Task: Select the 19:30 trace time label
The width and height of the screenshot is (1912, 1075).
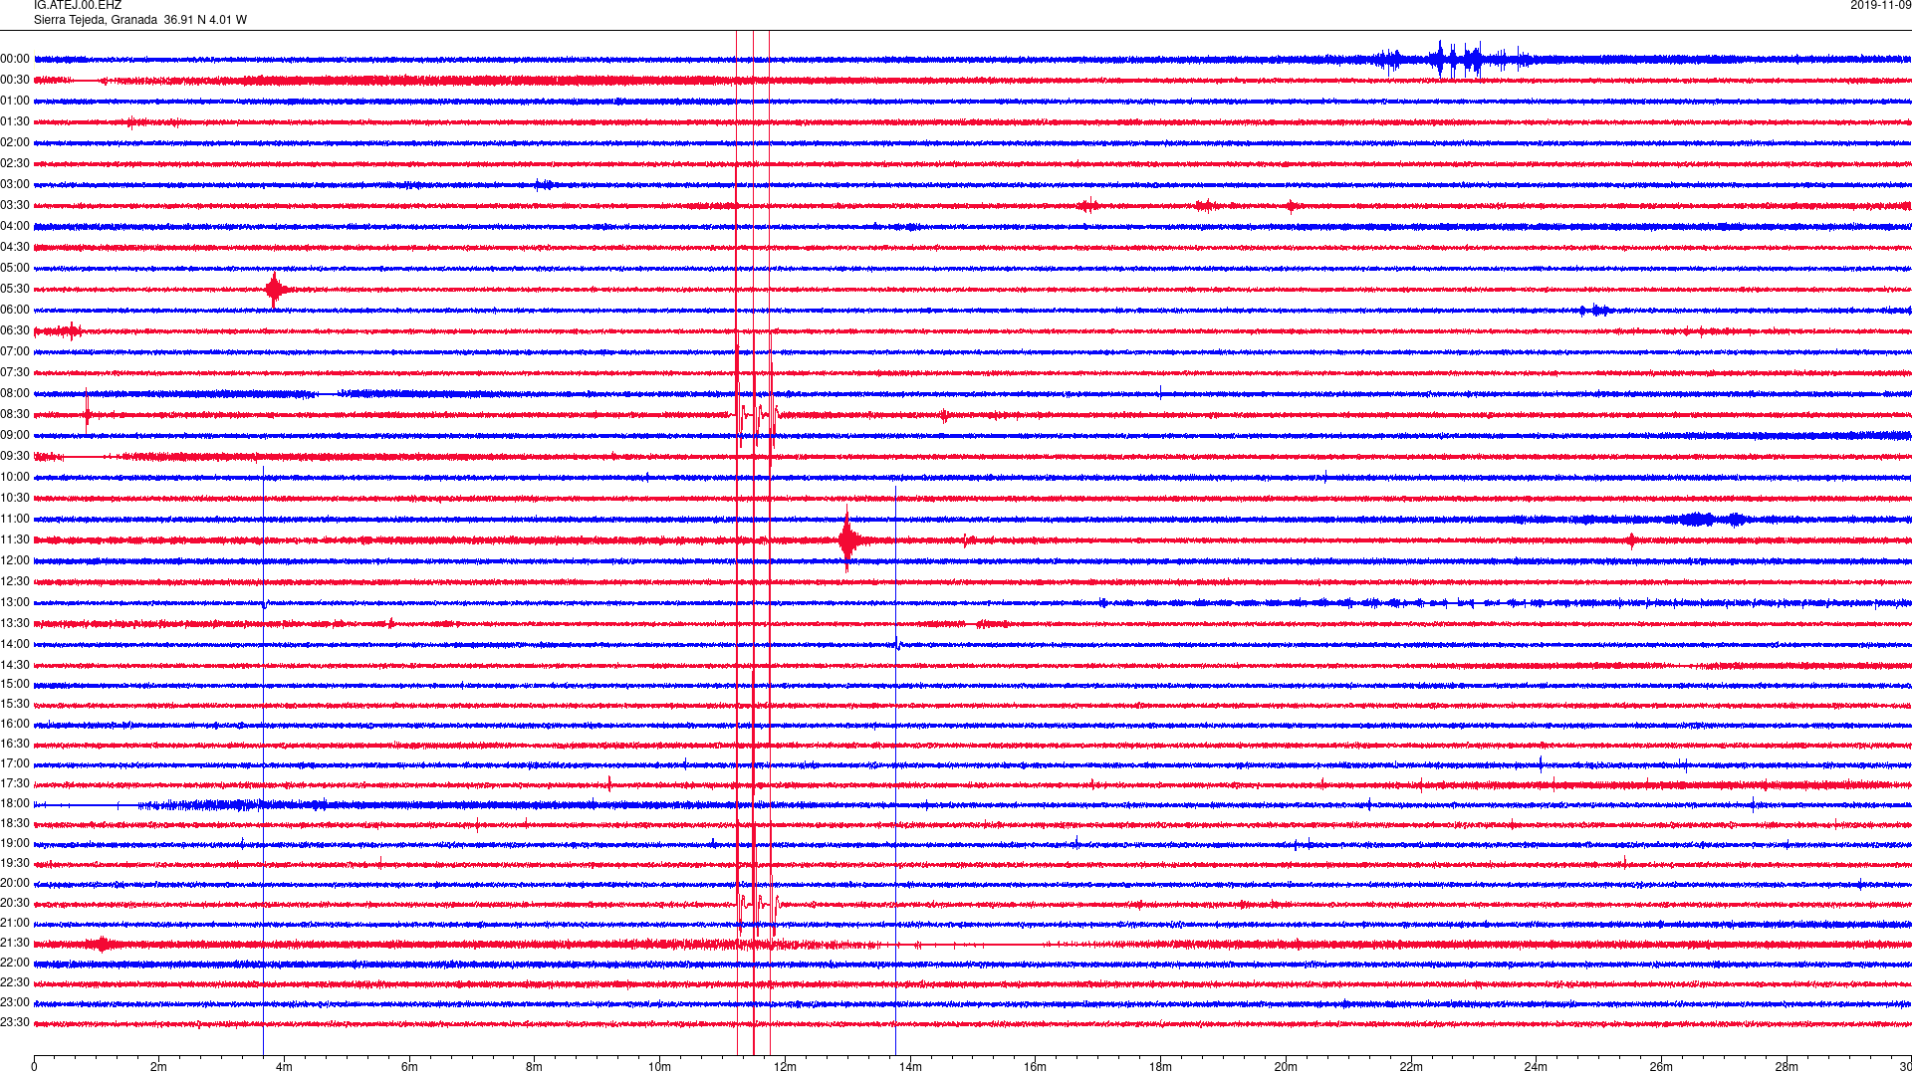Action: 15,863
